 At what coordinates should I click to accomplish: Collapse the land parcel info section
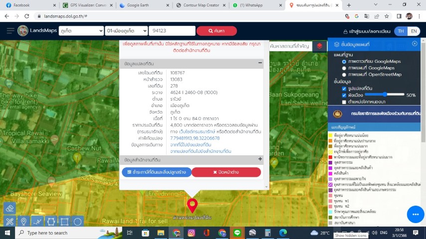[x=260, y=63]
